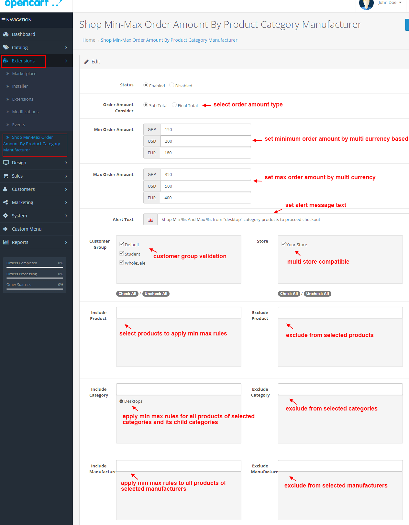Expand the Reports submenu arrow

click(x=66, y=242)
